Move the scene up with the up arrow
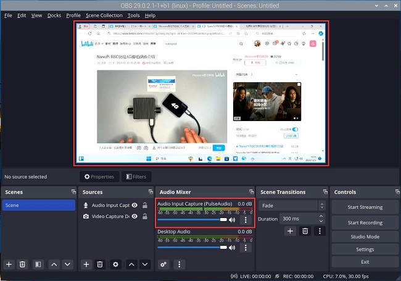This screenshot has width=401, height=281. [54, 264]
